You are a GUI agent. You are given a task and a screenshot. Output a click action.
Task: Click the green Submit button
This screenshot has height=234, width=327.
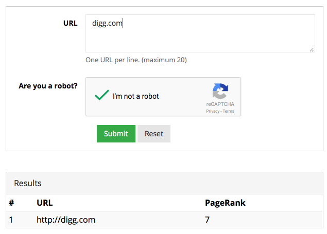(116, 134)
